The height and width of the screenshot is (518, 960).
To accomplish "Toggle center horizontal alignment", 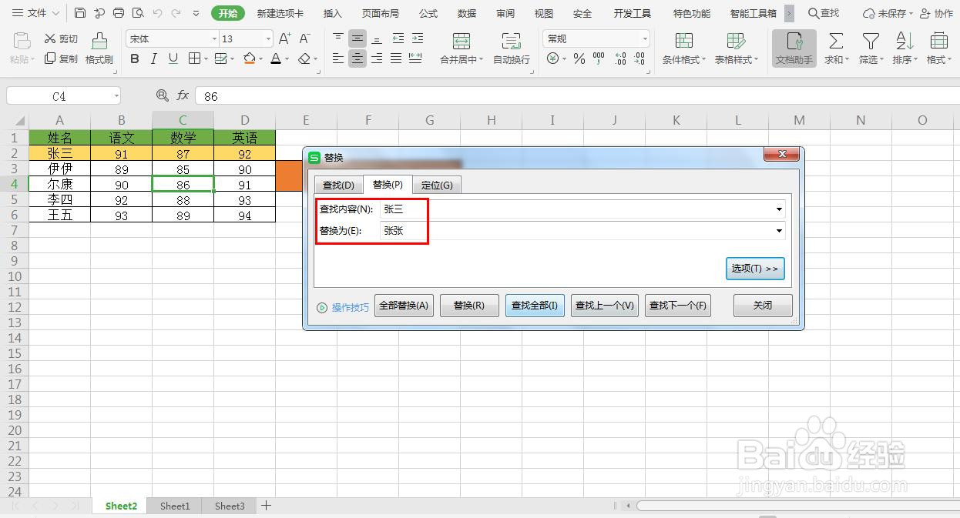I will click(357, 58).
